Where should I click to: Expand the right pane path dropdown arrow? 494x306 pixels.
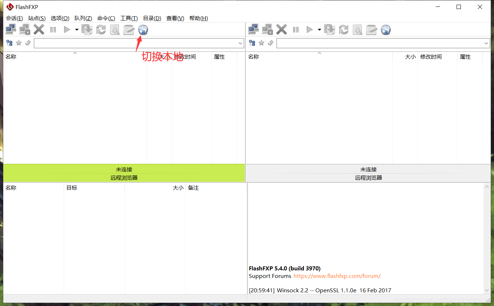point(486,43)
